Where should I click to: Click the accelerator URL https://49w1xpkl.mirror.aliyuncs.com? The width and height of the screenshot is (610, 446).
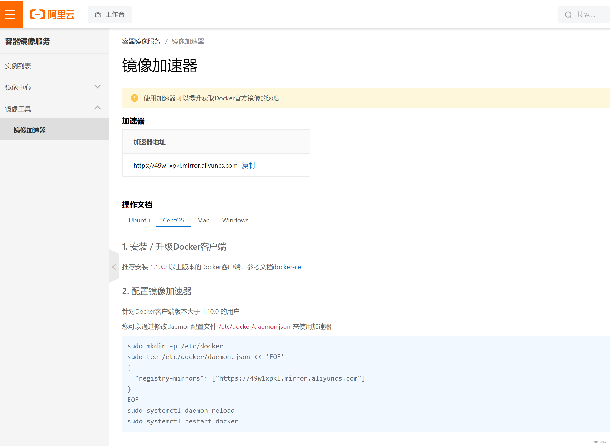pos(185,166)
